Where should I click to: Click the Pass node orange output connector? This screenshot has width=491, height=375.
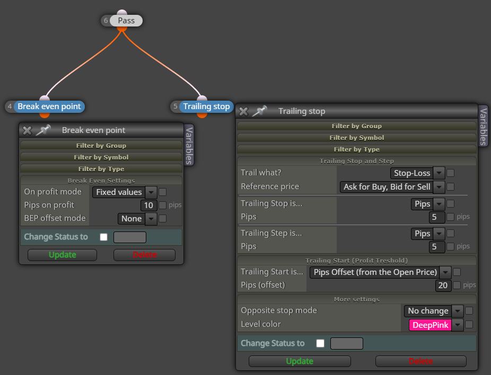[122, 29]
